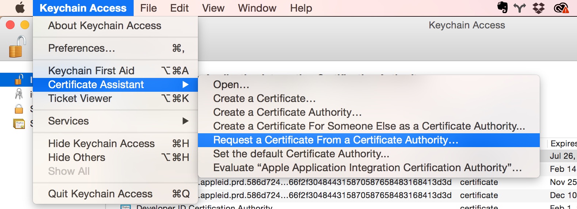The width and height of the screenshot is (577, 209).
Task: Select the locked padlock keychain in sidebar
Action: pyautogui.click(x=19, y=109)
